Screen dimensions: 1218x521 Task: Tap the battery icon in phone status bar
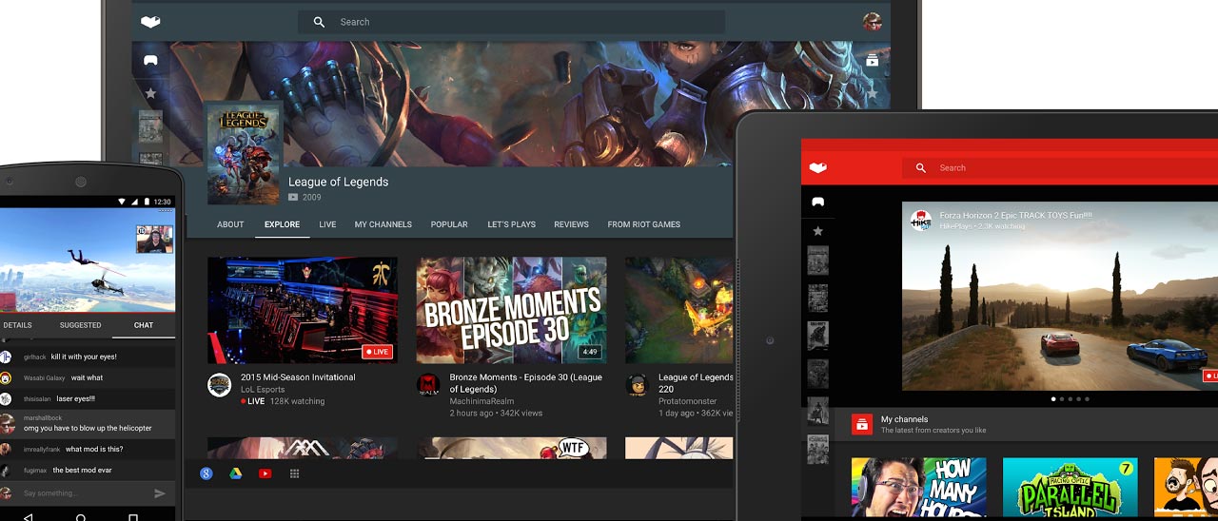pos(146,202)
